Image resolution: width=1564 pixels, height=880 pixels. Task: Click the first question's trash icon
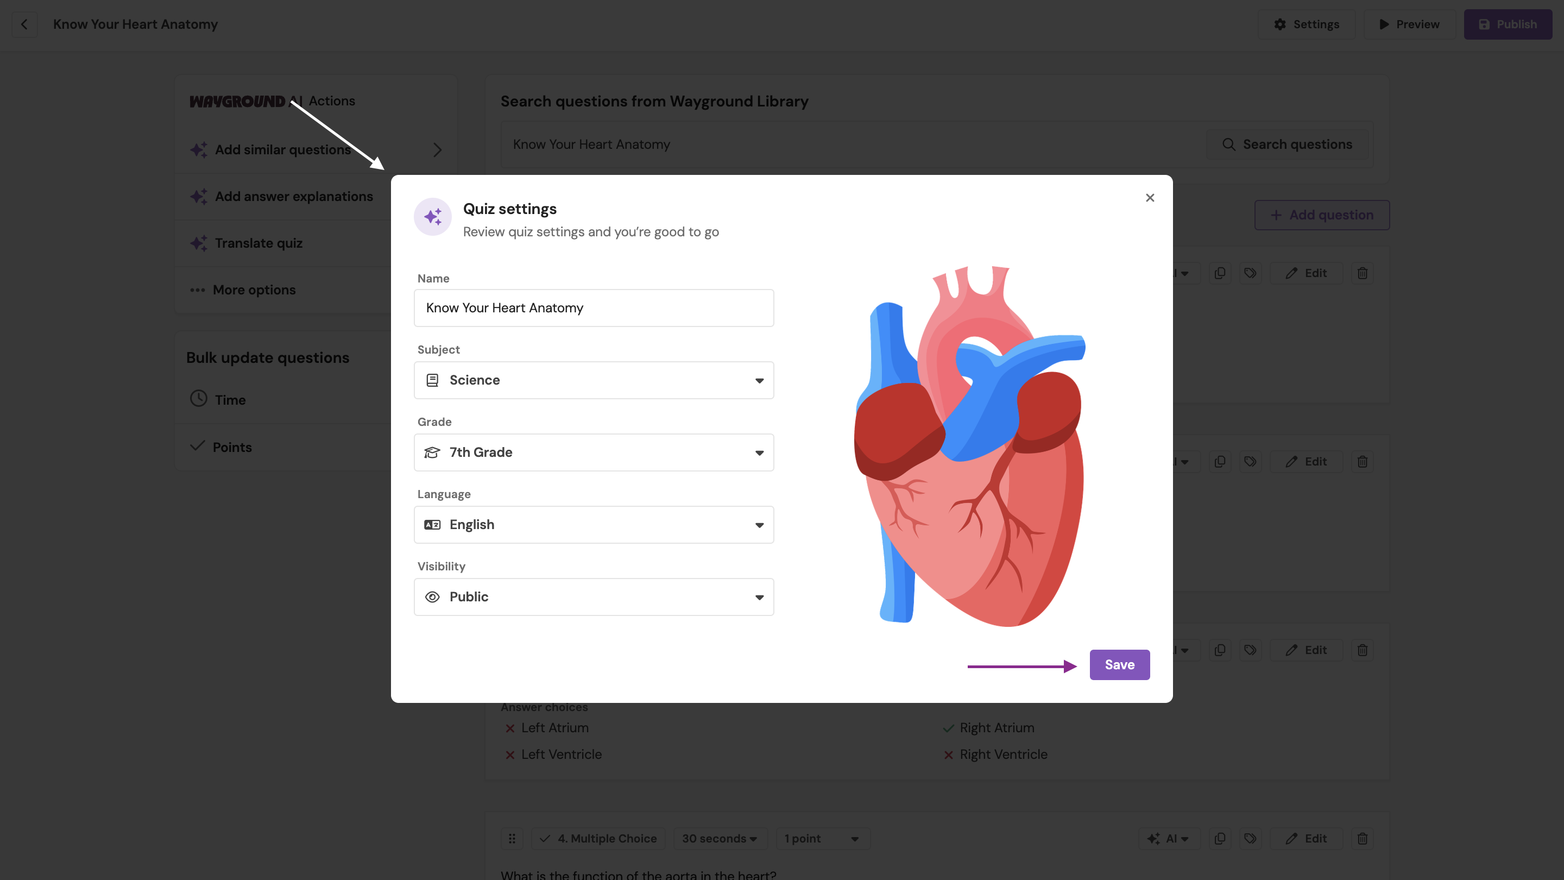click(1362, 273)
